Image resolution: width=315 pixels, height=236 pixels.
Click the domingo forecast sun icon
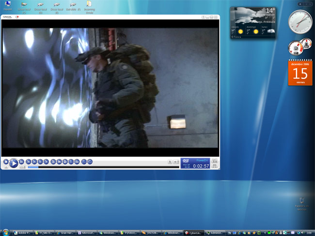256,31
